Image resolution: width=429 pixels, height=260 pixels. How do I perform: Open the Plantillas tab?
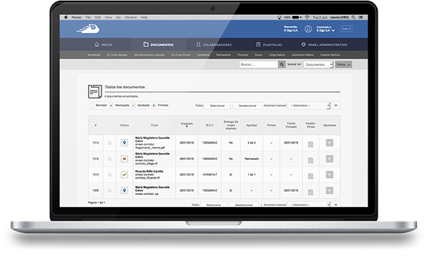[269, 44]
